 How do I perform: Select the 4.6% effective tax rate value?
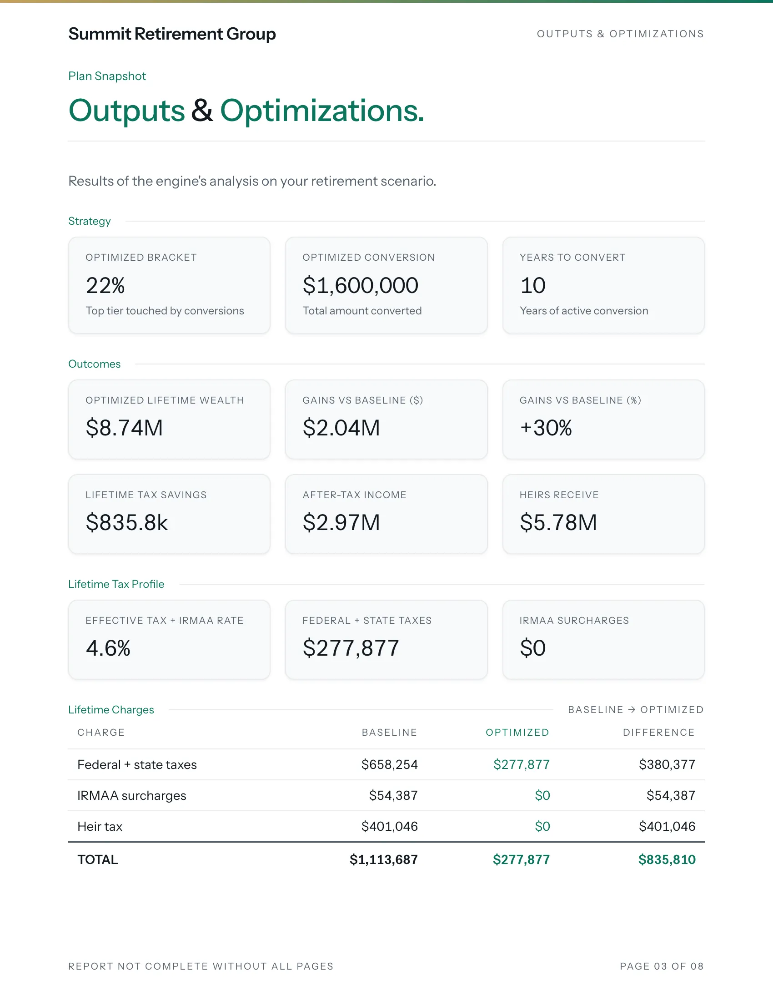pyautogui.click(x=108, y=648)
